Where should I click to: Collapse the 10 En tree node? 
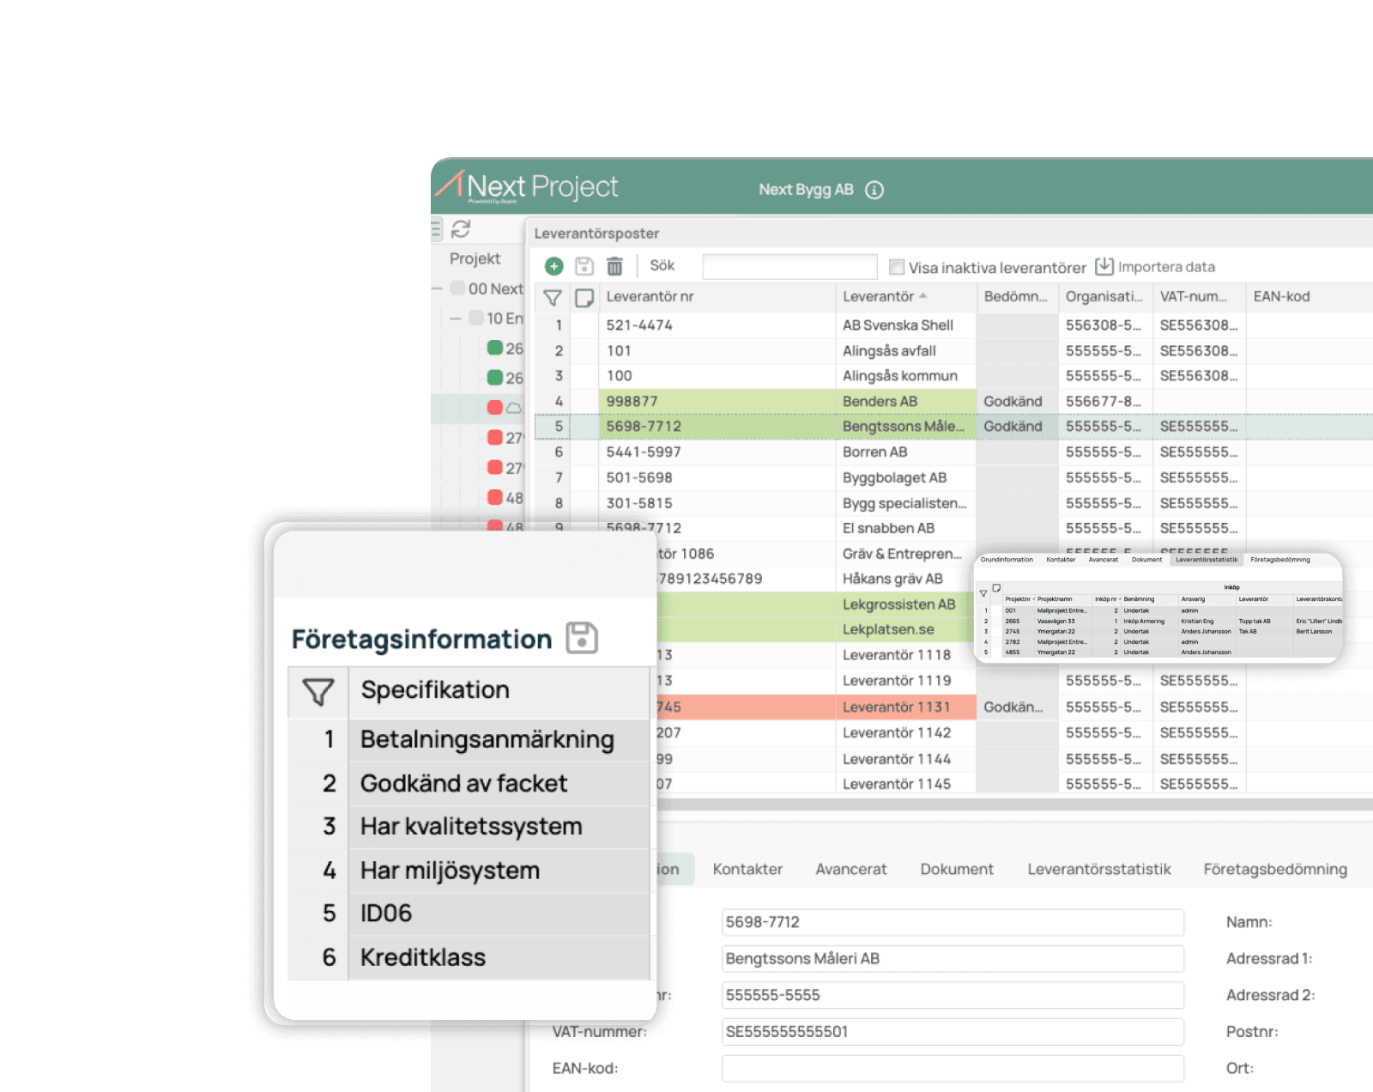click(x=456, y=318)
